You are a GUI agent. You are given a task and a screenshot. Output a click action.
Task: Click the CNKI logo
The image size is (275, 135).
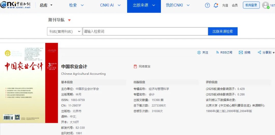[x=16, y=5]
